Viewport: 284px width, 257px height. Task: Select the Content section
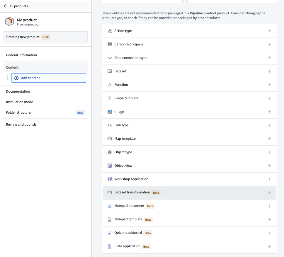(x=45, y=67)
